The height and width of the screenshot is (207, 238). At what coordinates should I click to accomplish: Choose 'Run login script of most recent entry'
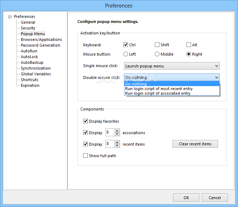coord(159,89)
